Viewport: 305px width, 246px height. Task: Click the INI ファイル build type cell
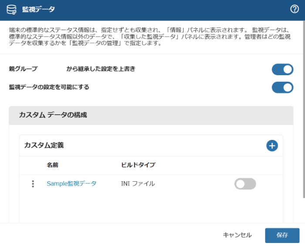click(138, 183)
